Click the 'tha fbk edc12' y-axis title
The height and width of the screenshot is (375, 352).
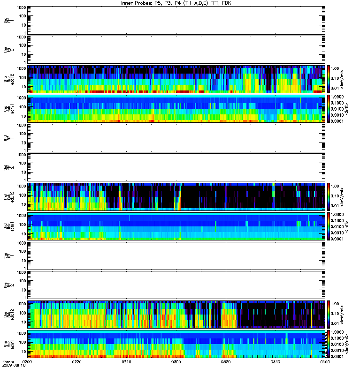coord(9,79)
